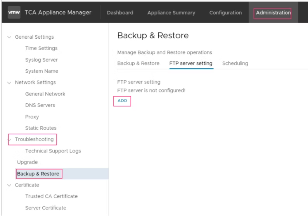Collapse the General Settings chevron

click(x=9, y=37)
